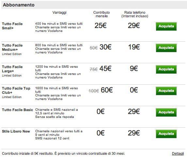
Task: Buy the Tutto Facile Medium+ plan
Action: (x=166, y=48)
